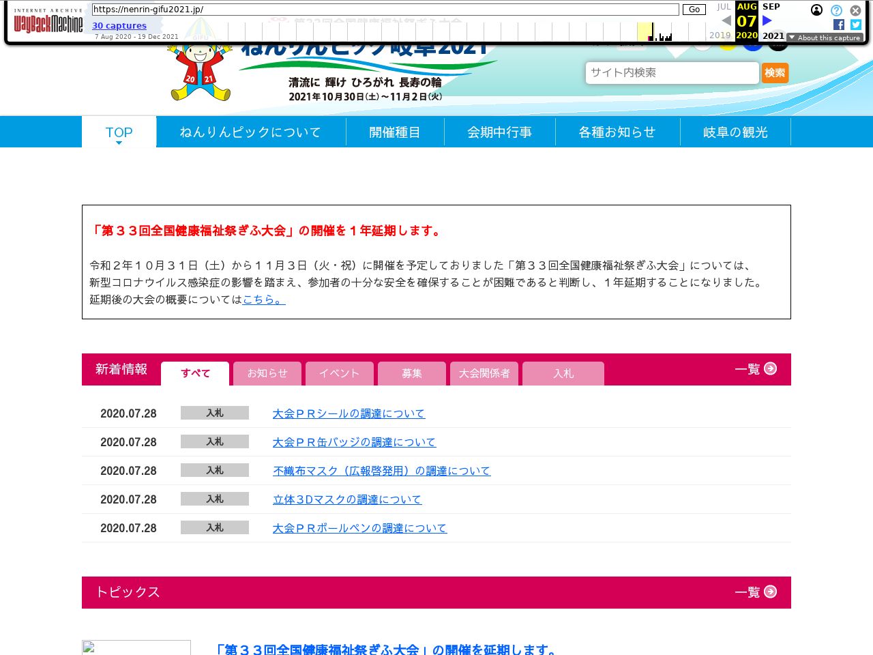Click the Wayback help question mark icon
The width and height of the screenshot is (873, 655).
click(836, 10)
